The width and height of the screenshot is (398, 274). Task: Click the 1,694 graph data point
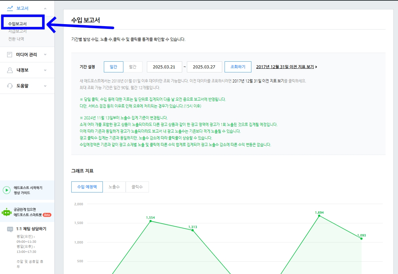coord(319,216)
